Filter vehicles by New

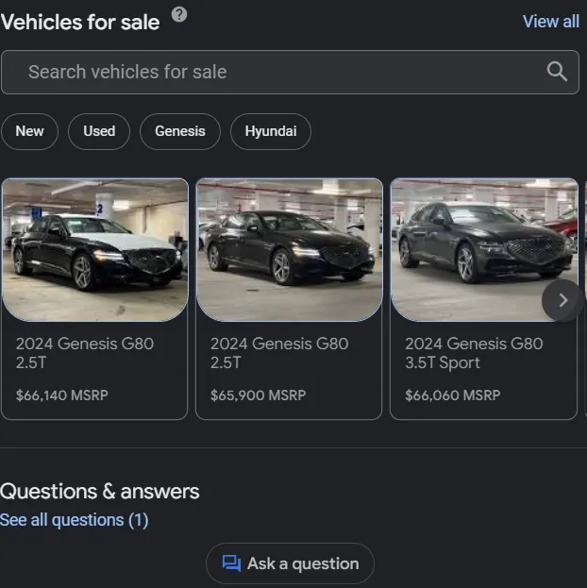click(29, 131)
